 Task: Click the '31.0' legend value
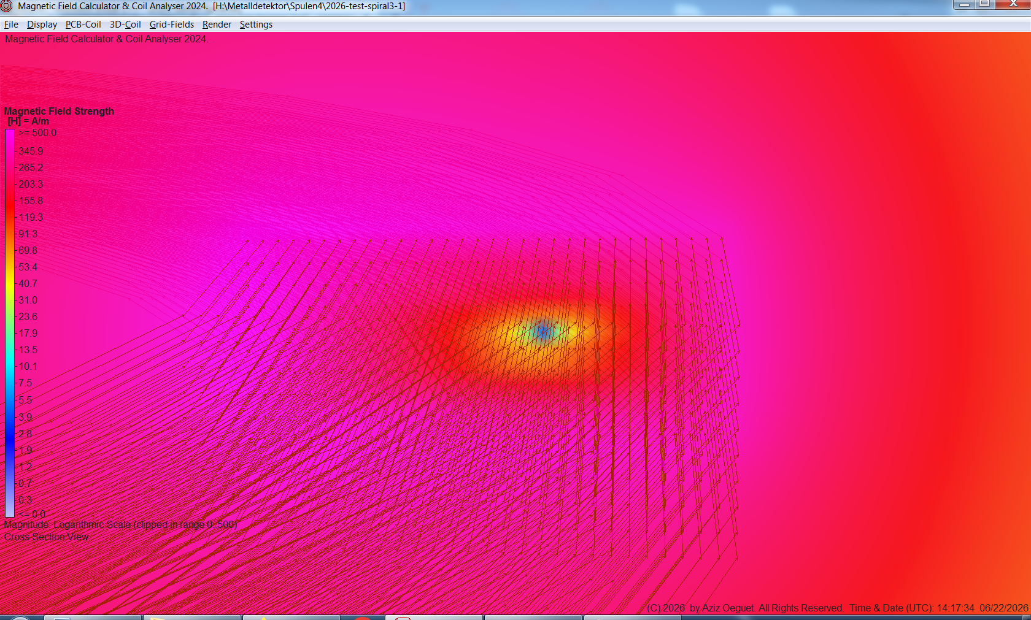(x=28, y=300)
